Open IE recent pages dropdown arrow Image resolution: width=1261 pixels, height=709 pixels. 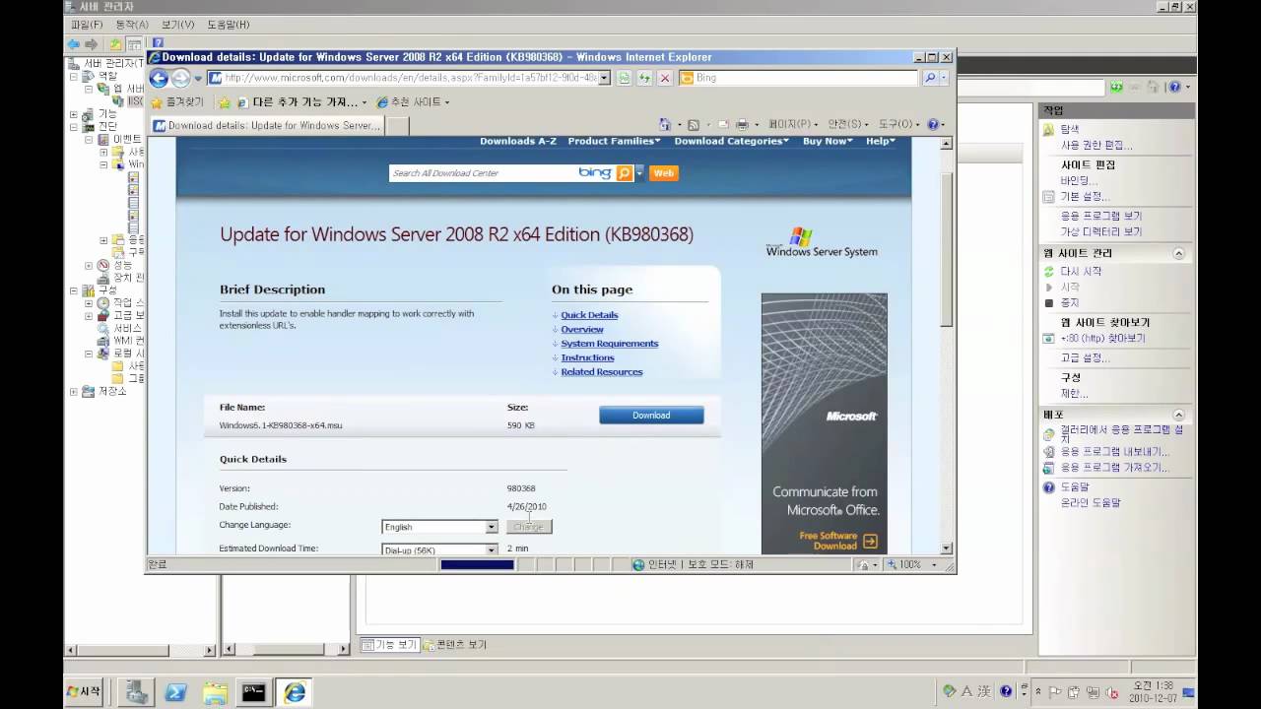[198, 79]
